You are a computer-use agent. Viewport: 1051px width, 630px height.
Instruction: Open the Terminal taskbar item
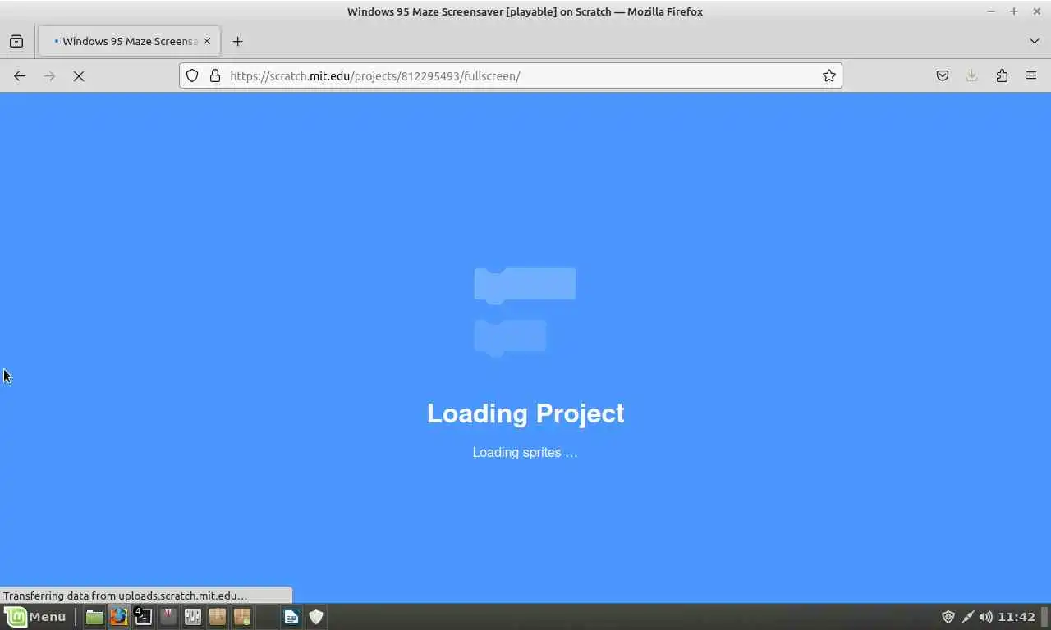pos(143,616)
